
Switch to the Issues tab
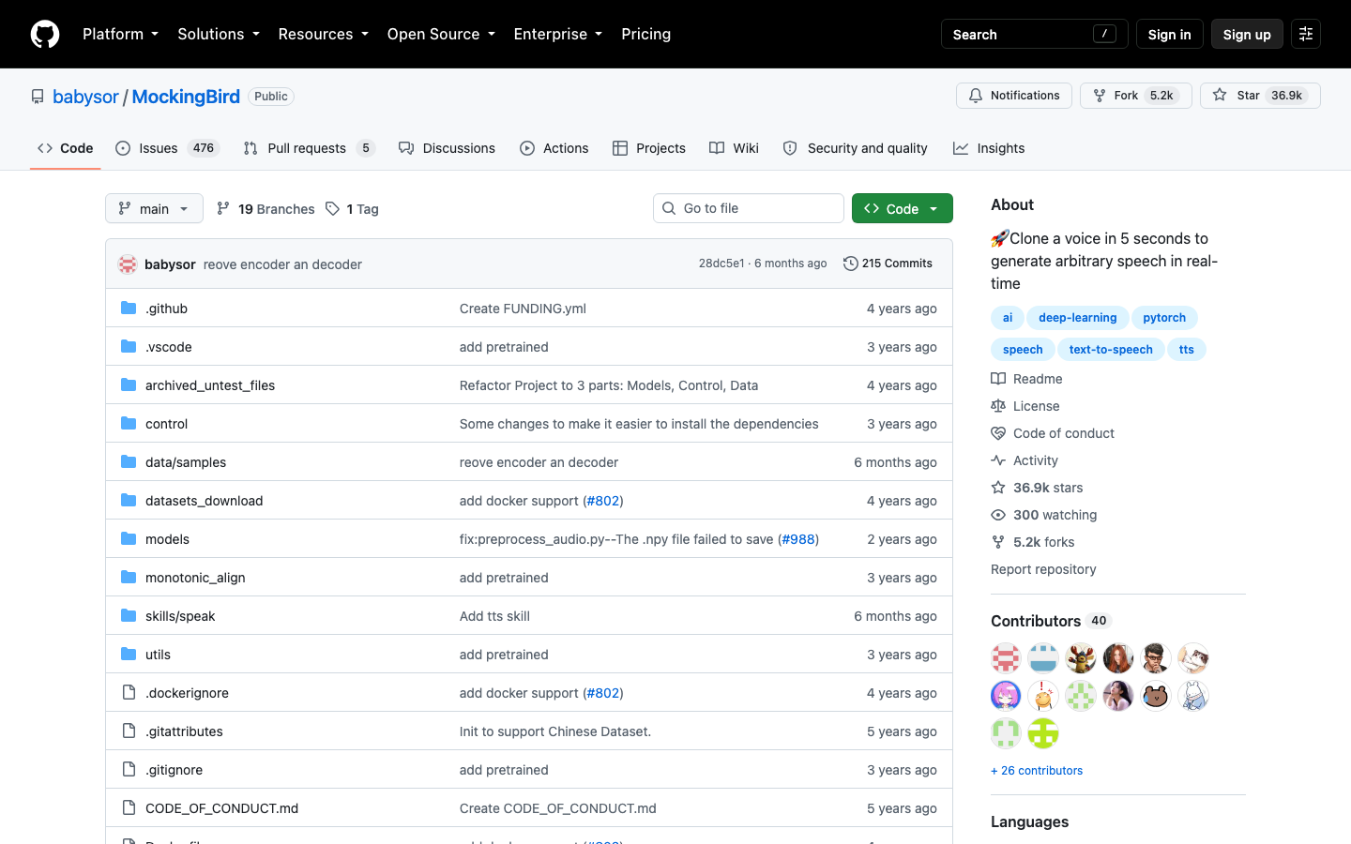[x=167, y=148]
